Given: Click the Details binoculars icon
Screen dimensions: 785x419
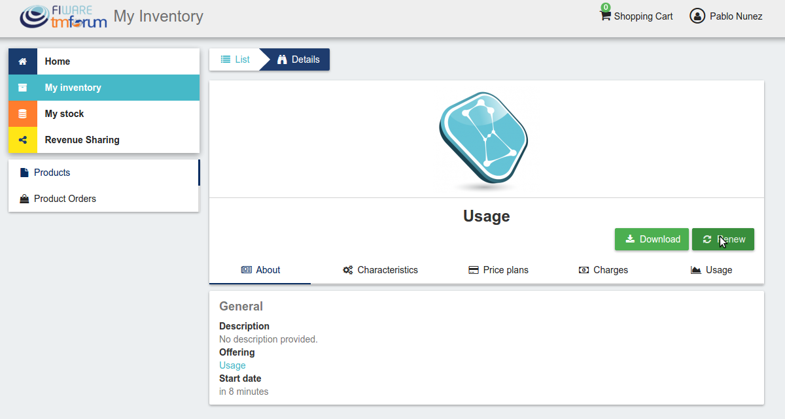Looking at the screenshot, I should click(283, 59).
